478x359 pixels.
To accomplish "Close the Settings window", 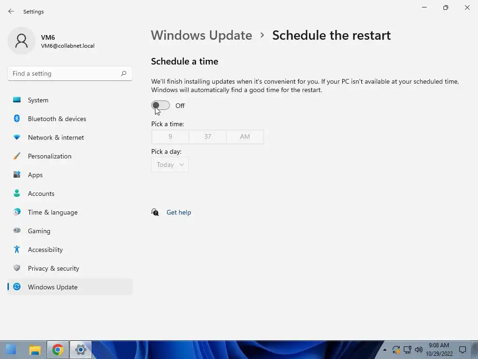I will point(467,7).
